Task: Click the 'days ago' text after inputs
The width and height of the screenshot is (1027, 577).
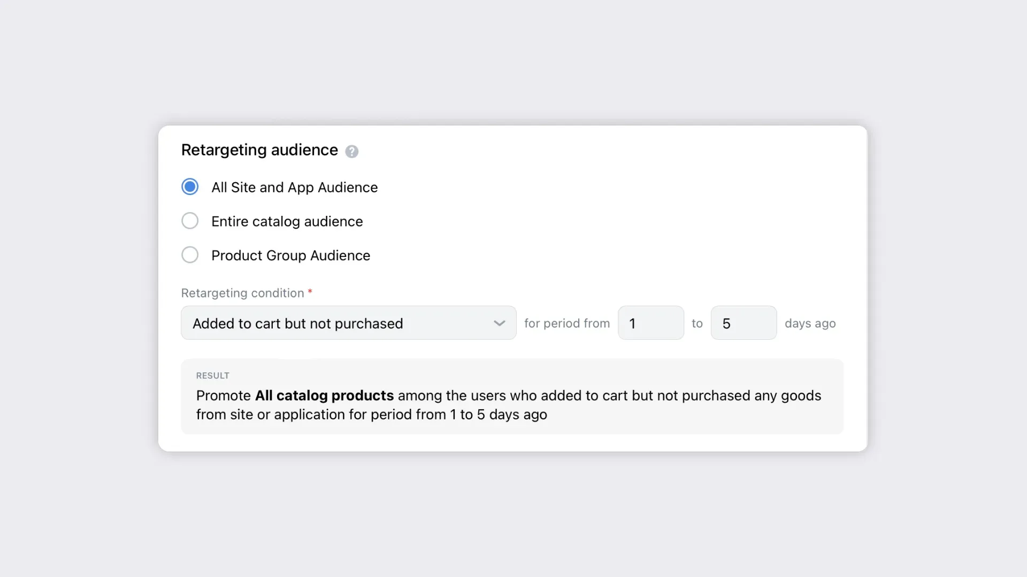Action: pyautogui.click(x=810, y=324)
